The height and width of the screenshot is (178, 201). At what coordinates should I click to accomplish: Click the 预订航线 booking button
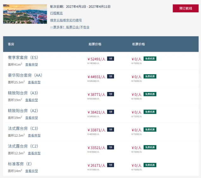tap(185, 8)
